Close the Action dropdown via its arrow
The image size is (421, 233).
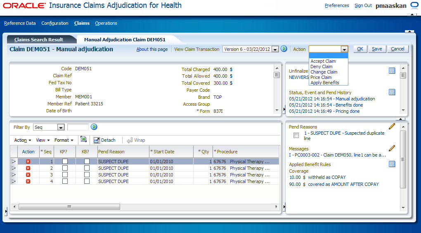click(344, 49)
